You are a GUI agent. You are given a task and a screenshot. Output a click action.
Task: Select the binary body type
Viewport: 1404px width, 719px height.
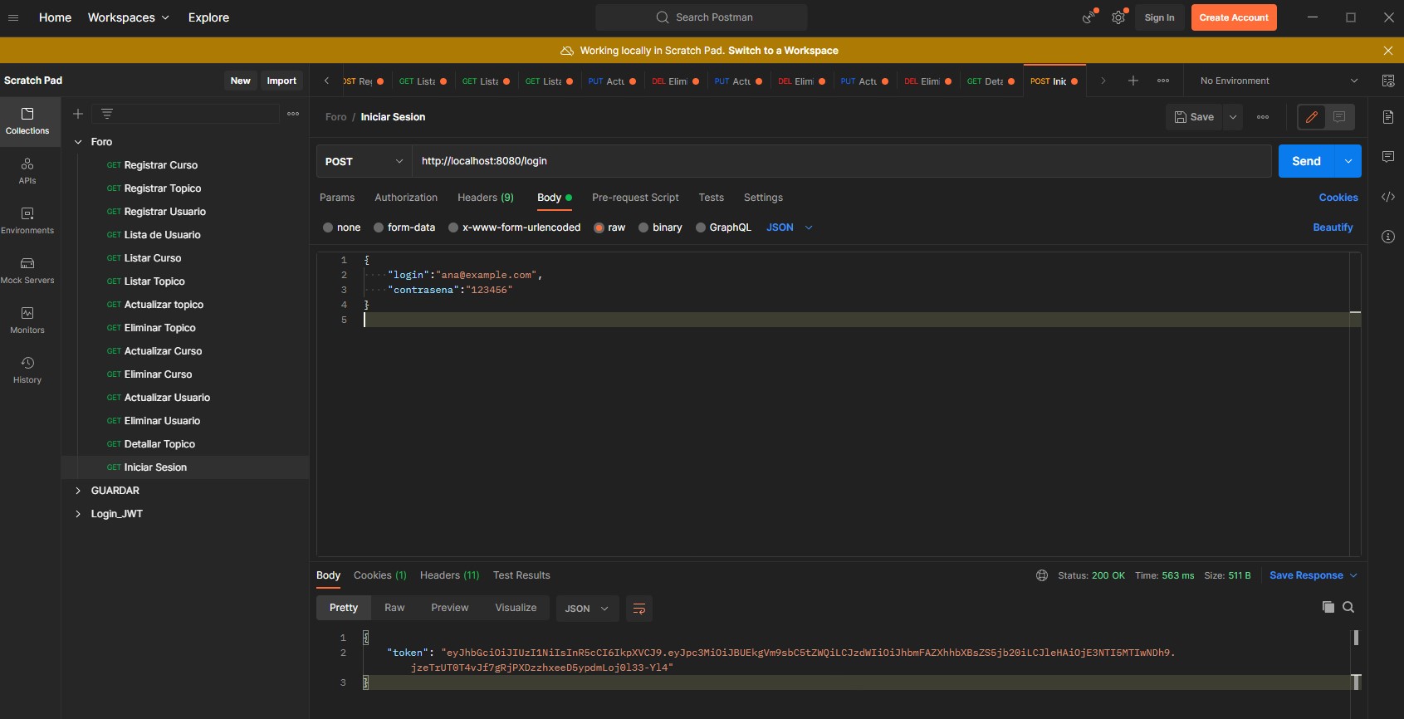(643, 227)
